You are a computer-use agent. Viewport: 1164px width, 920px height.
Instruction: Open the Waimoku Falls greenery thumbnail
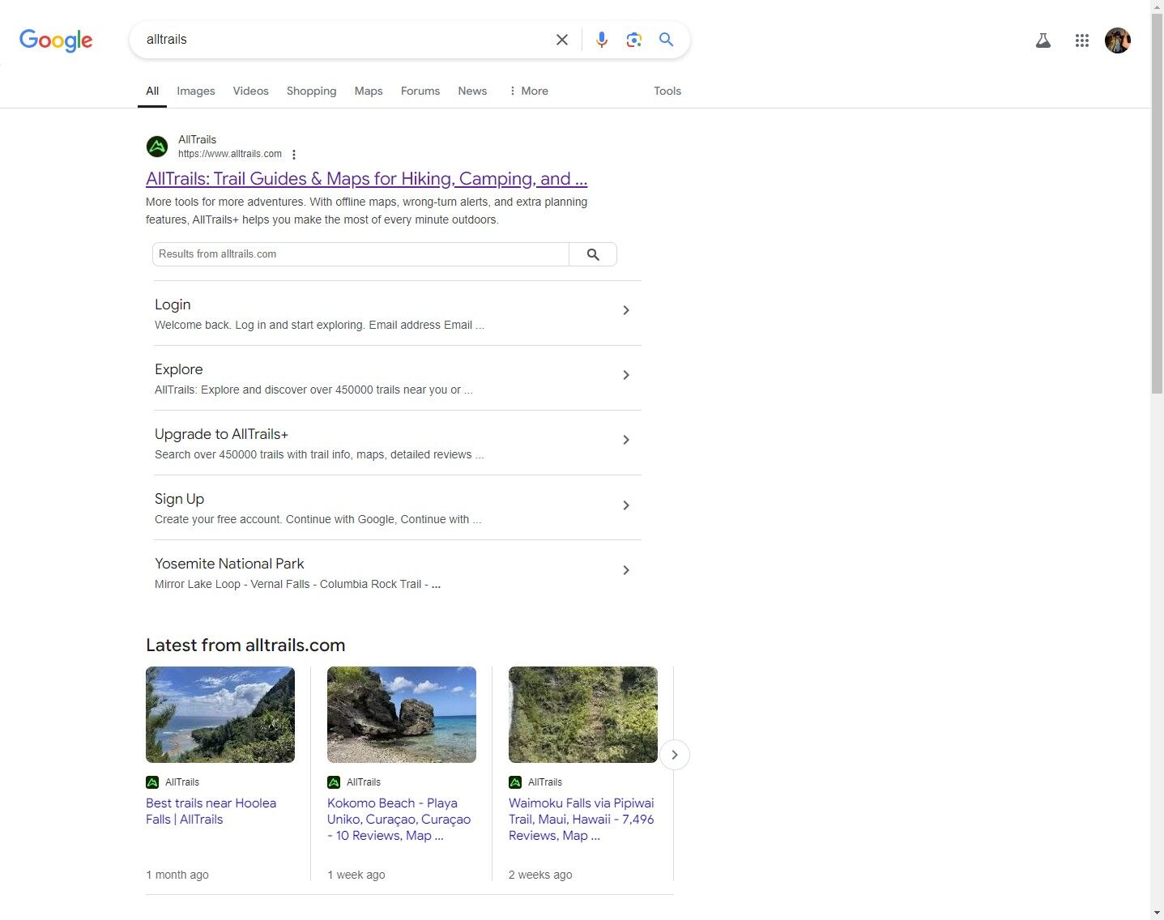tap(583, 714)
